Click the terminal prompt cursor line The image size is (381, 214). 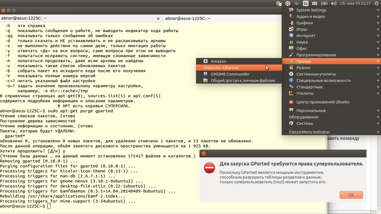click(26, 206)
